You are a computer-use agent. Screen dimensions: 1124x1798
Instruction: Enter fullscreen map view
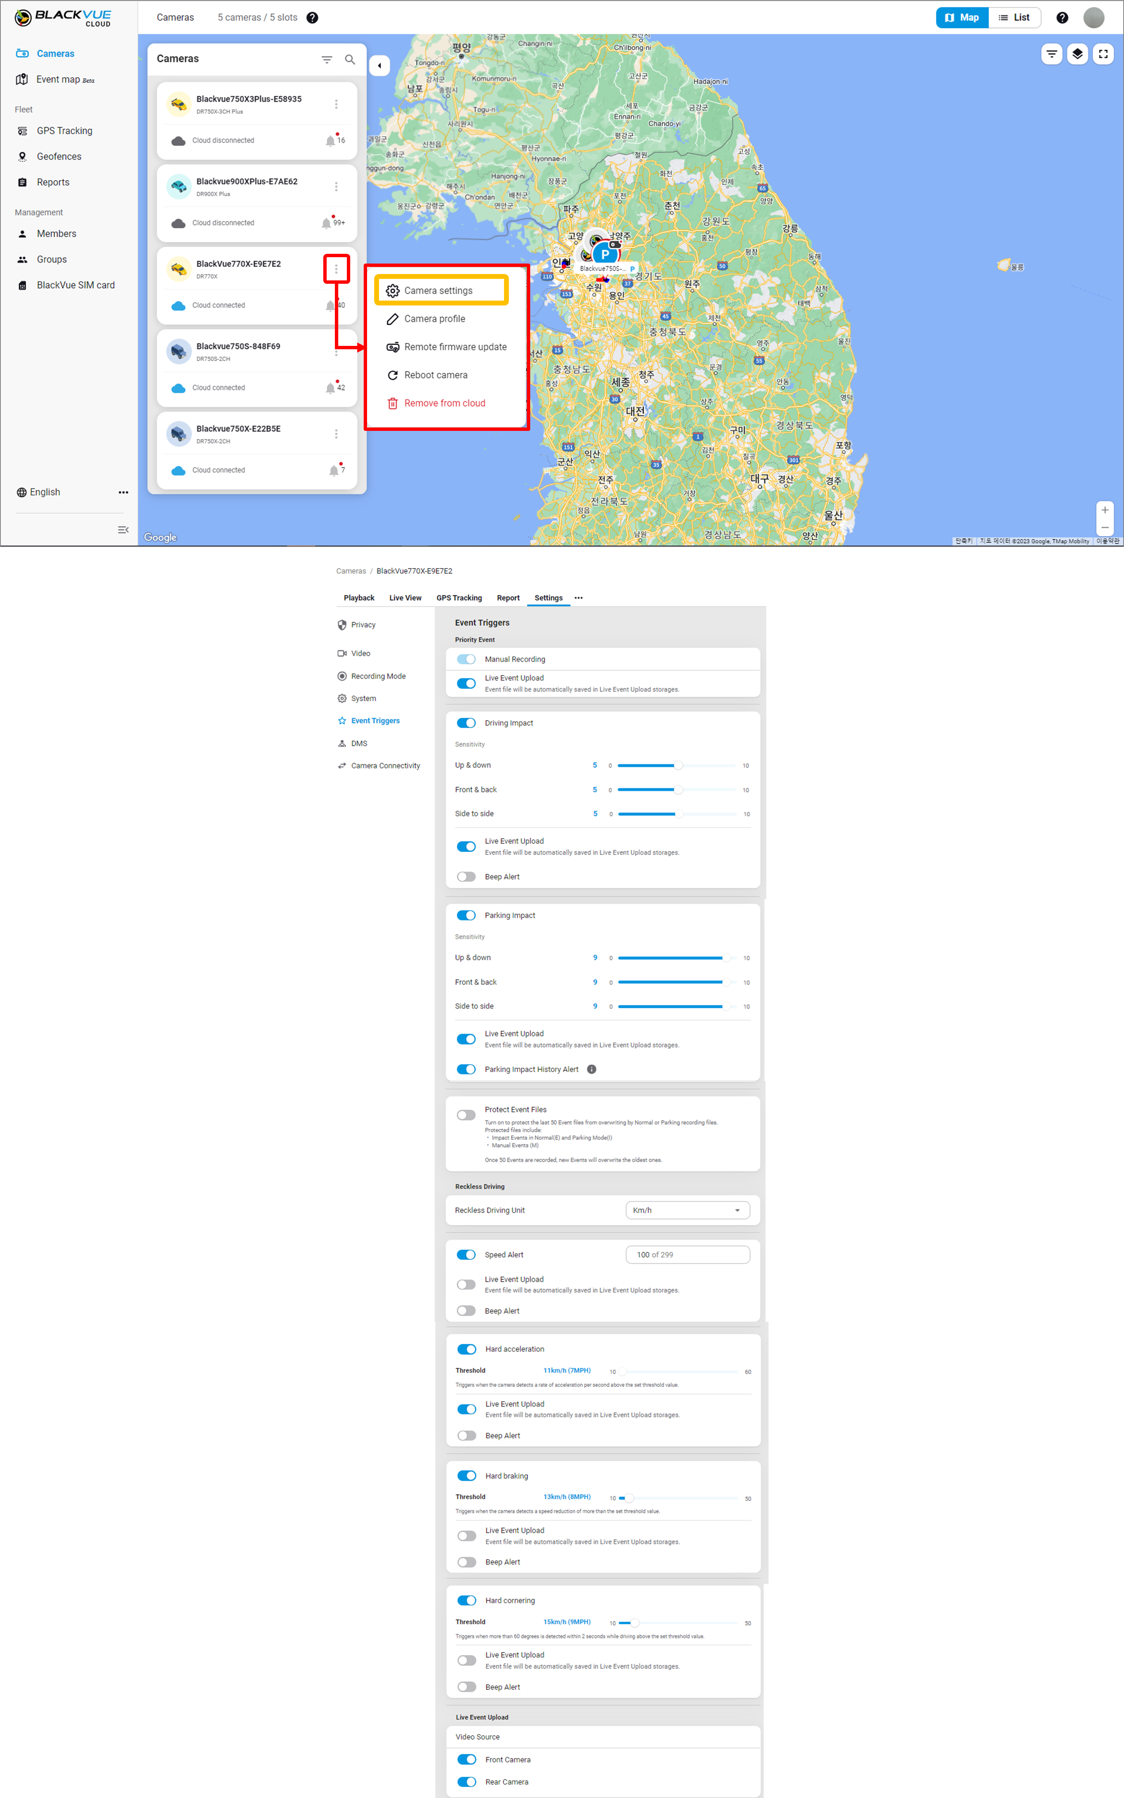1103,54
